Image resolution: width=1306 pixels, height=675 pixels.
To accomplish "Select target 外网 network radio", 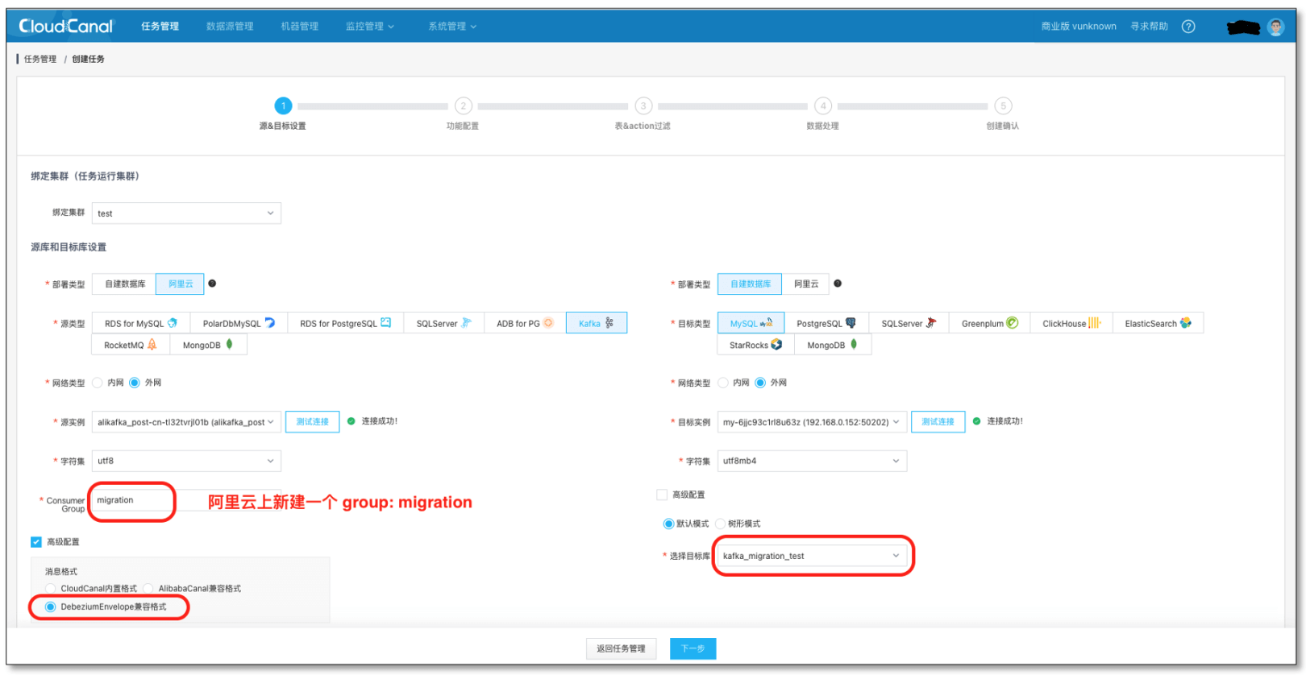I will (760, 383).
